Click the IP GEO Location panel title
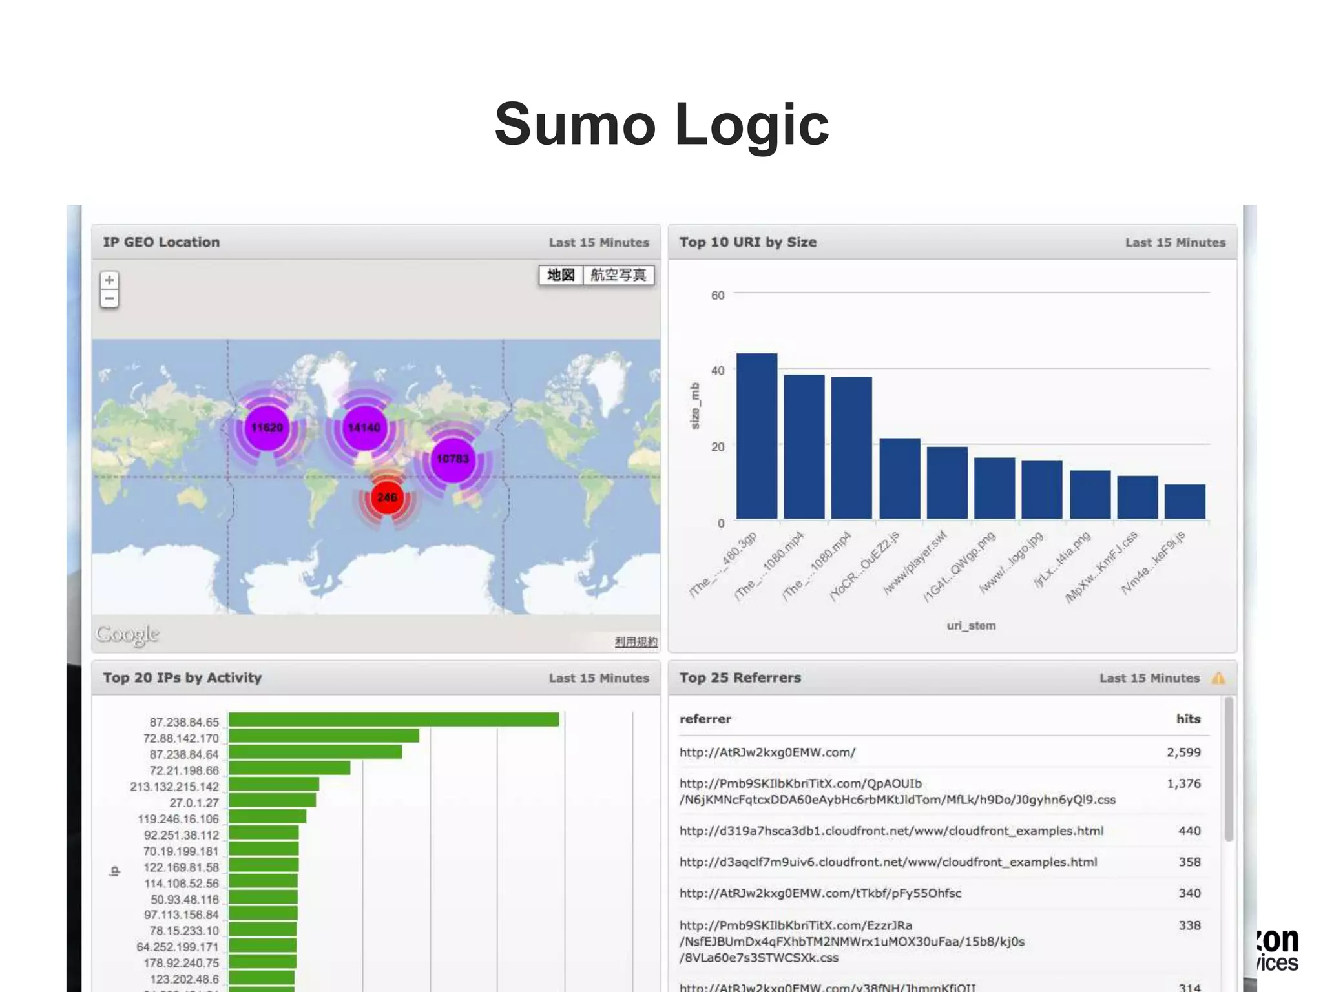 coord(161,242)
